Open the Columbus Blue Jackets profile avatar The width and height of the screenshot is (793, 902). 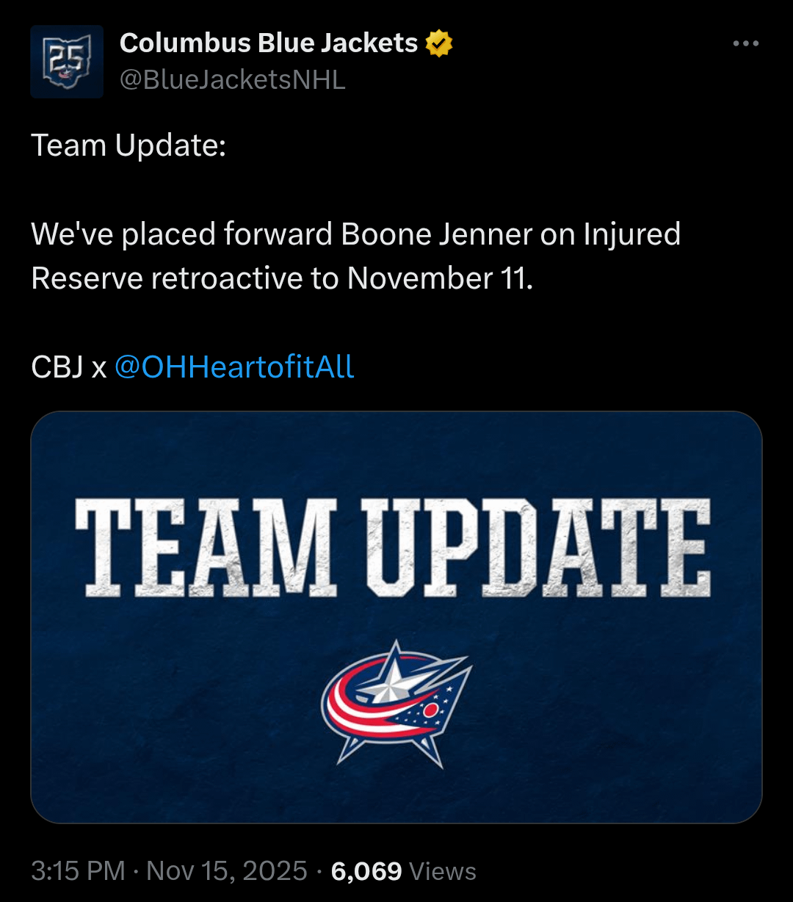point(67,62)
